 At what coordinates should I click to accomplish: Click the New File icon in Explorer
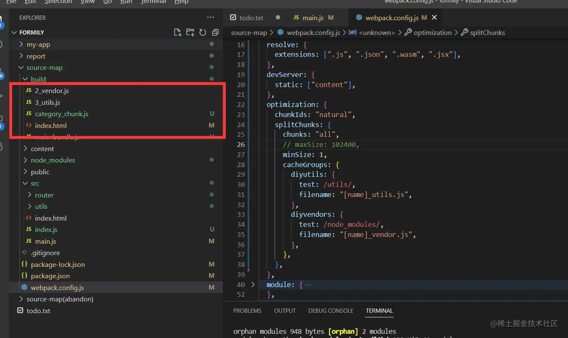click(x=178, y=32)
